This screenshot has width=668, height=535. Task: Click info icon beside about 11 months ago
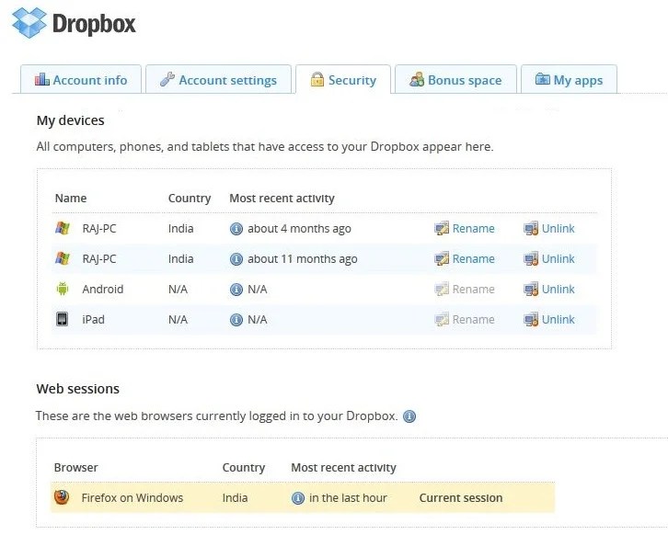236,259
